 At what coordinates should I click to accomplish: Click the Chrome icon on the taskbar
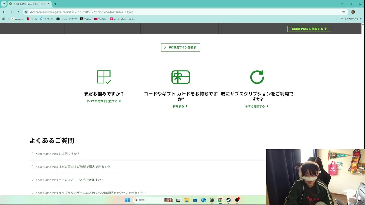tap(220, 200)
